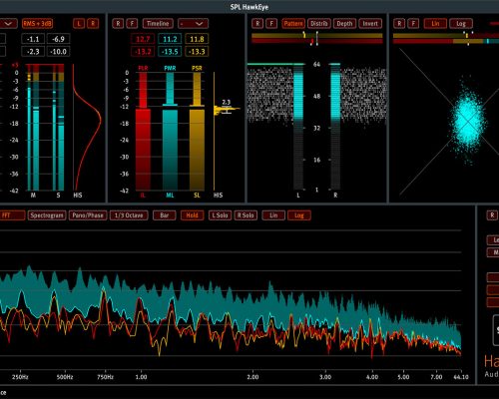Click F button left of Pattern
The image size is (499, 399).
271,24
